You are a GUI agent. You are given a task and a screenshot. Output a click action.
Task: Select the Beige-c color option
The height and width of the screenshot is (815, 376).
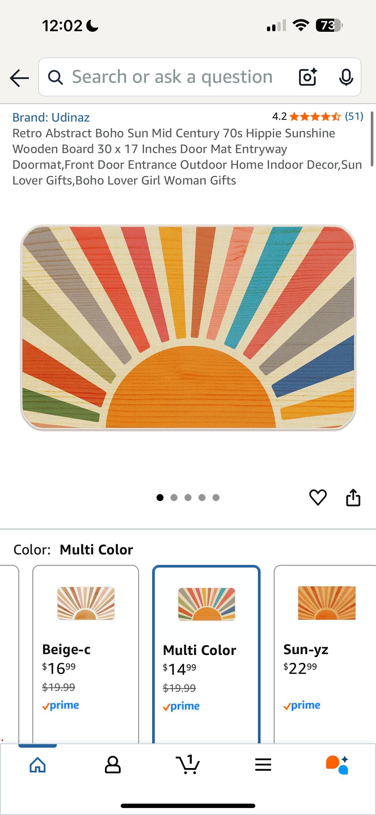coord(85,654)
